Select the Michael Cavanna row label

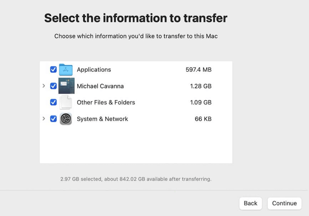(100, 86)
